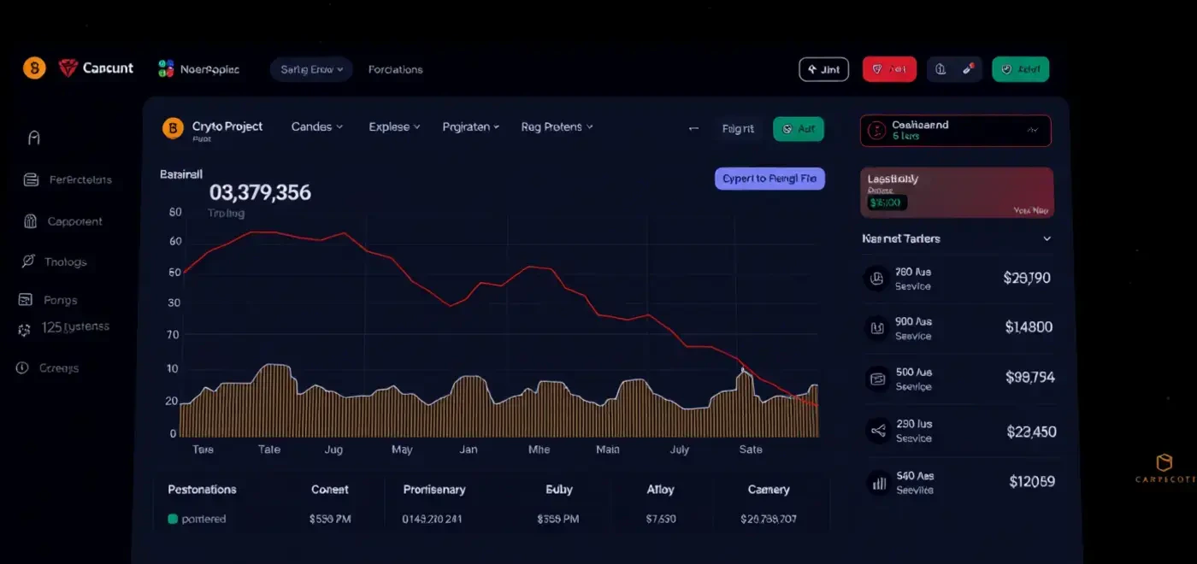Click the card icon in $99,794 row
Viewport: 1197px width, 564px height.
coord(876,378)
